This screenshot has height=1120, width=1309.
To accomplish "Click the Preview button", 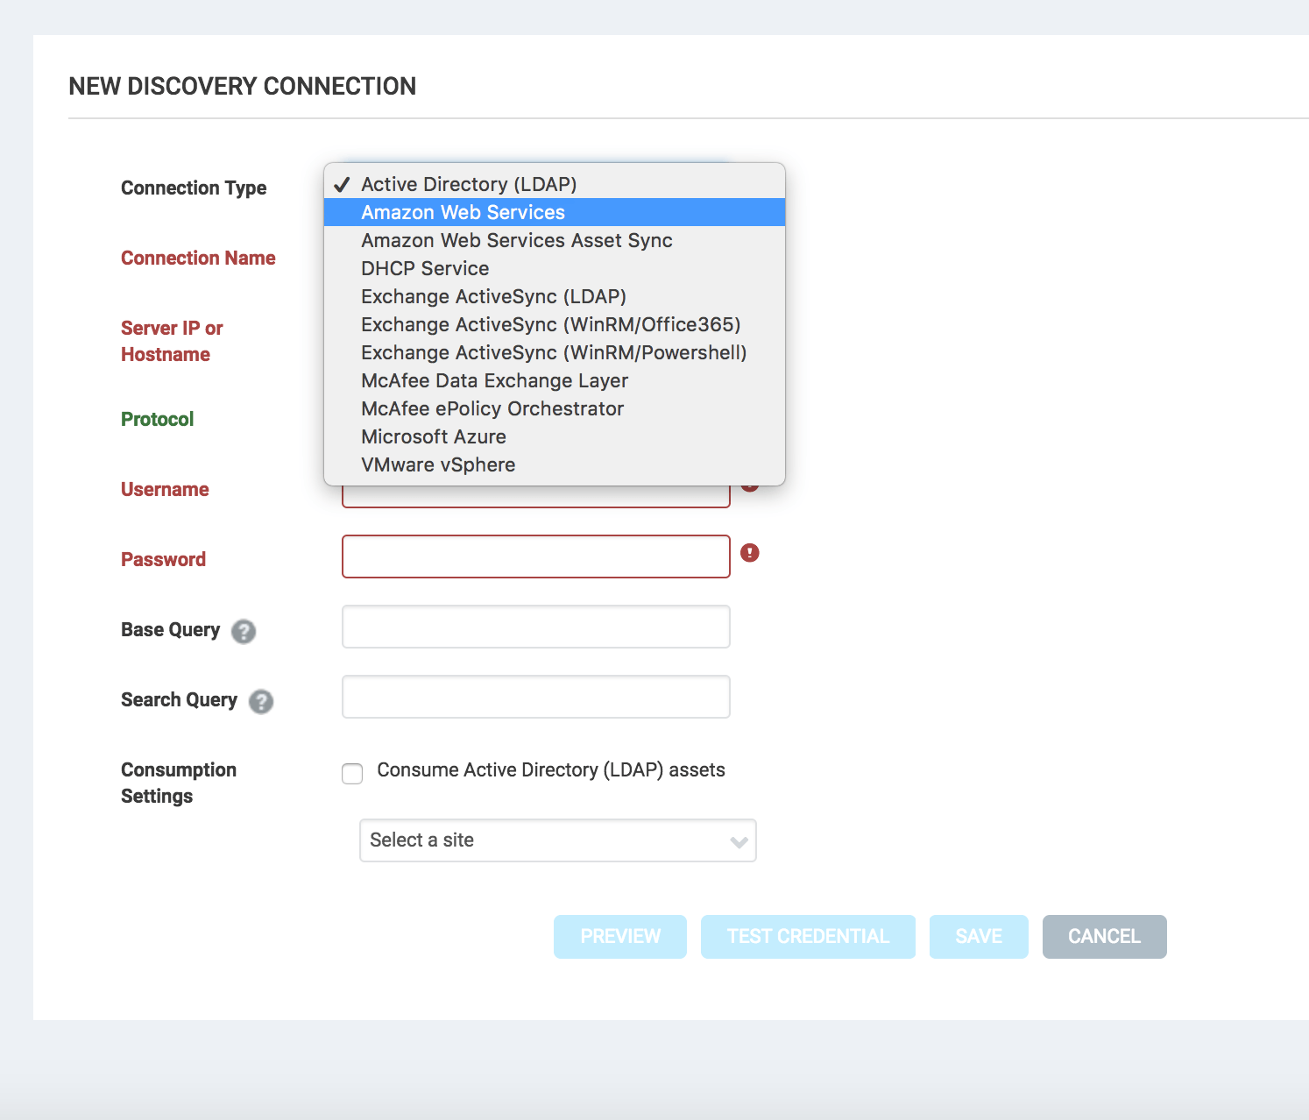I will pos(620,937).
